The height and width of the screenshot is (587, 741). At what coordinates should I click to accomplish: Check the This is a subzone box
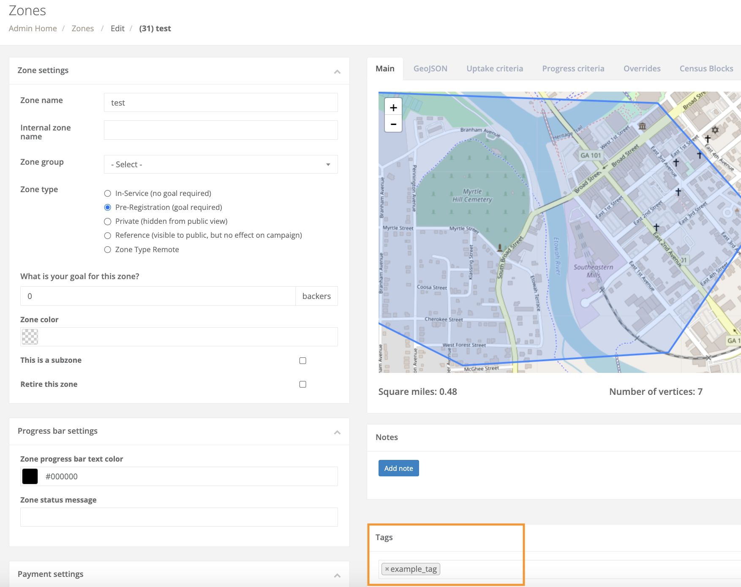click(302, 360)
